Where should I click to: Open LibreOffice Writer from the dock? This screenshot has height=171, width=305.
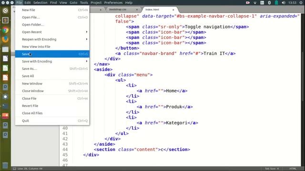tap(5, 58)
